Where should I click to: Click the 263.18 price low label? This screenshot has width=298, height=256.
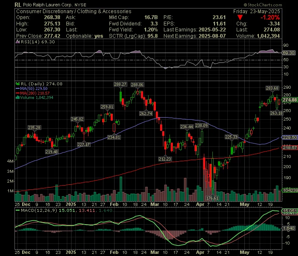[277, 113]
